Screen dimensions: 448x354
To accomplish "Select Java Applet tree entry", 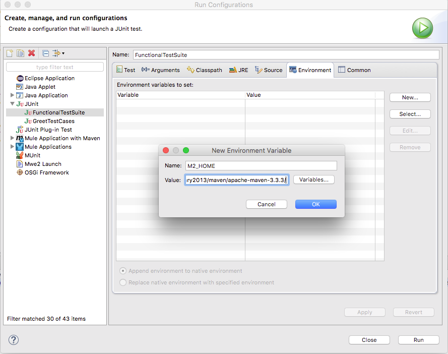I will [x=40, y=87].
